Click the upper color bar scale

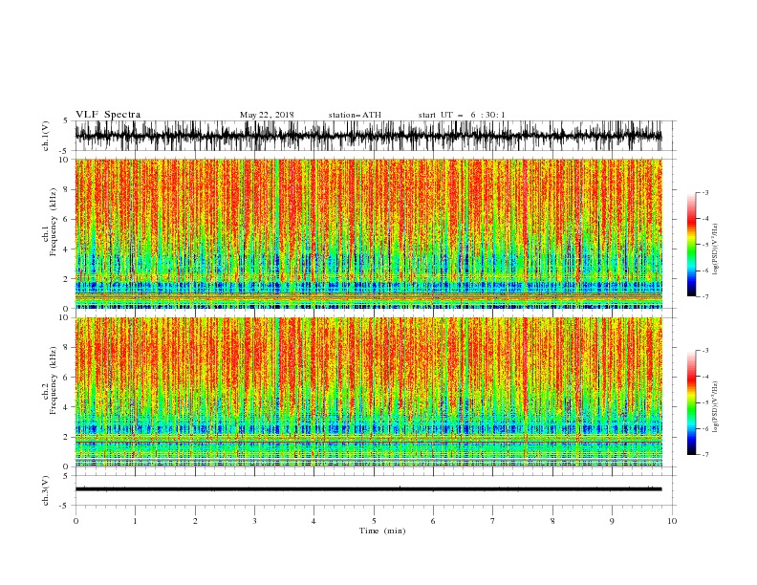[691, 245]
